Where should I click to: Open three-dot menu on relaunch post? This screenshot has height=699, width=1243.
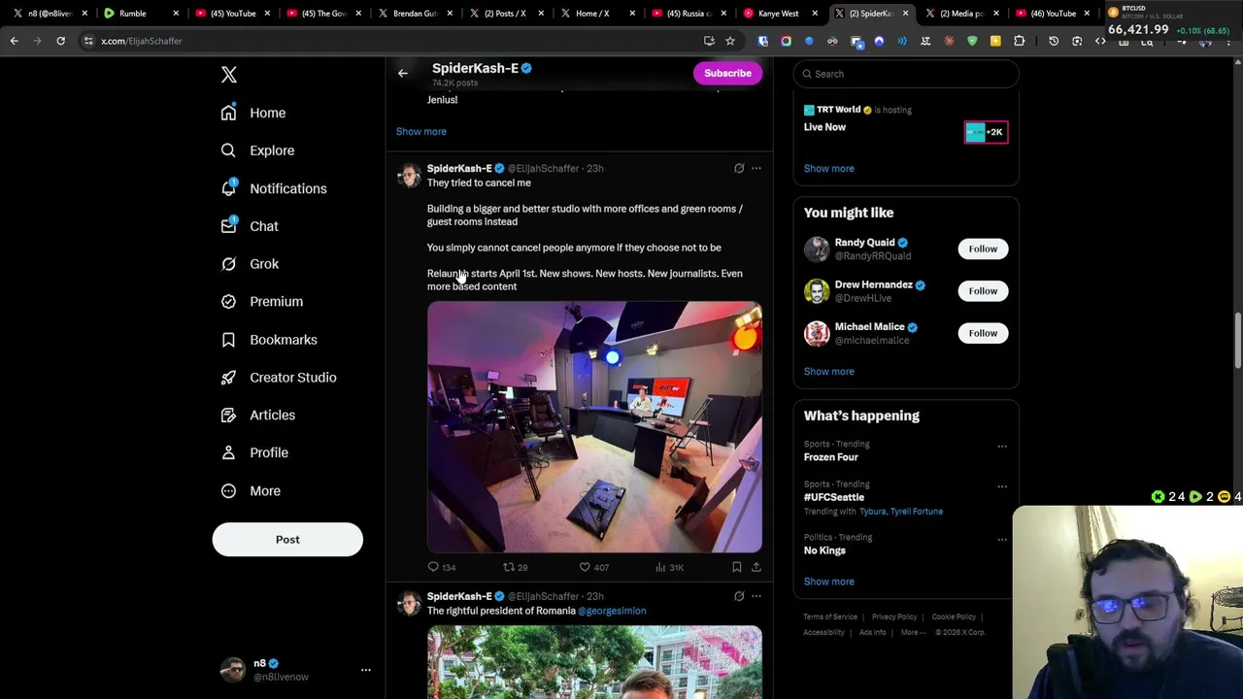coord(756,168)
